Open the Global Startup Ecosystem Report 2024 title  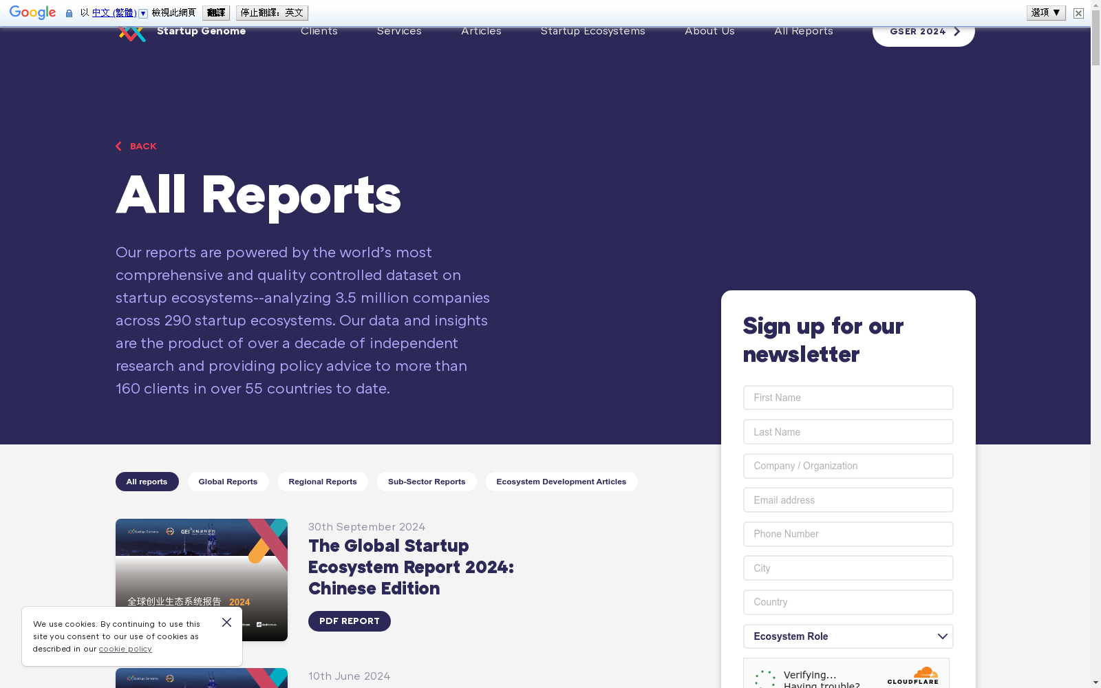point(411,567)
